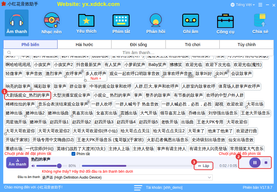Open the hamburger menu in title bar
Screen dimensions: 277x192
tap(260, 5)
